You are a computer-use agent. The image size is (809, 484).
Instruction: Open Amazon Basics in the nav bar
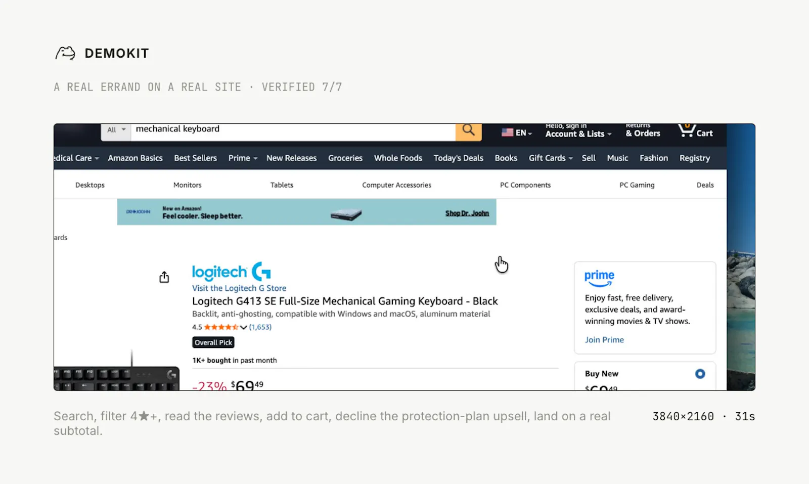tap(135, 158)
